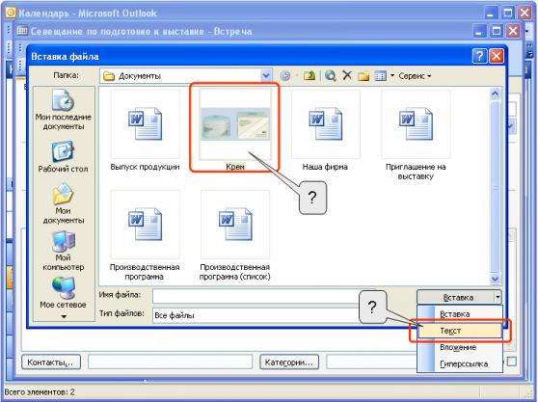Open Вставка split button dropdown arrow
Screen dimensions: 538x402
(x=498, y=297)
